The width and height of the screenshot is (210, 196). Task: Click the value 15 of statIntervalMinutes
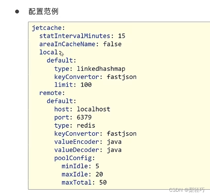click(x=122, y=36)
